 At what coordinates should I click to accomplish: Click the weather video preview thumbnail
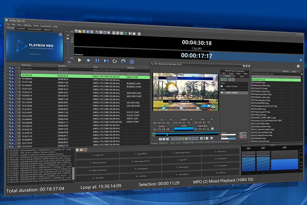(x=185, y=92)
